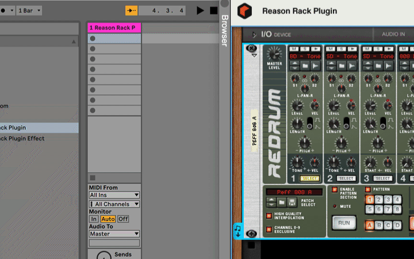Trigger drum channel 1 play button
414x259 pixels.
pyautogui.click(x=316, y=49)
